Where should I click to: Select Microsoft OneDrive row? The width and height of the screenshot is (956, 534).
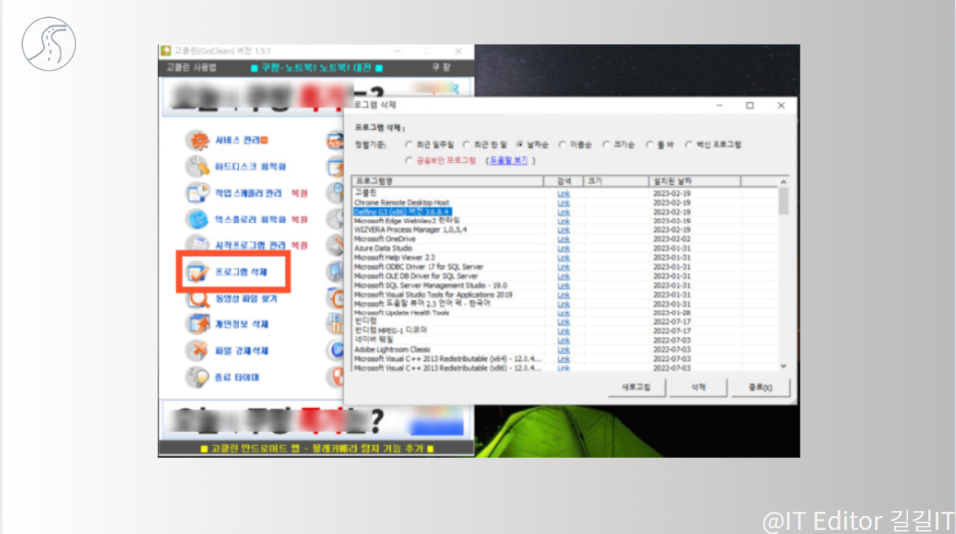click(x=565, y=239)
